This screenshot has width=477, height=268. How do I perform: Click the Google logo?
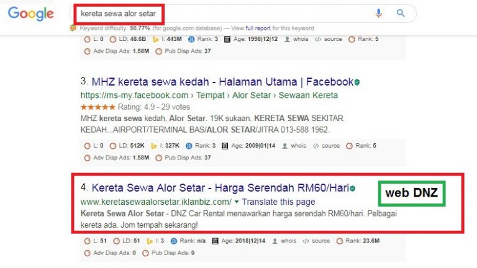(30, 14)
